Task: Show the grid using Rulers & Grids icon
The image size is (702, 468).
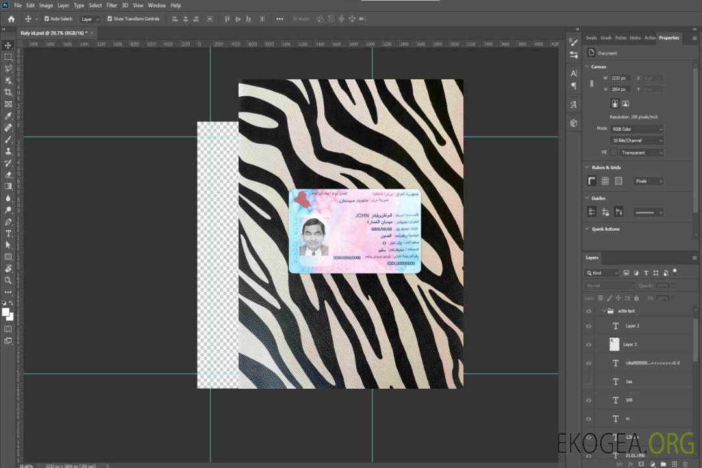Action: click(604, 181)
